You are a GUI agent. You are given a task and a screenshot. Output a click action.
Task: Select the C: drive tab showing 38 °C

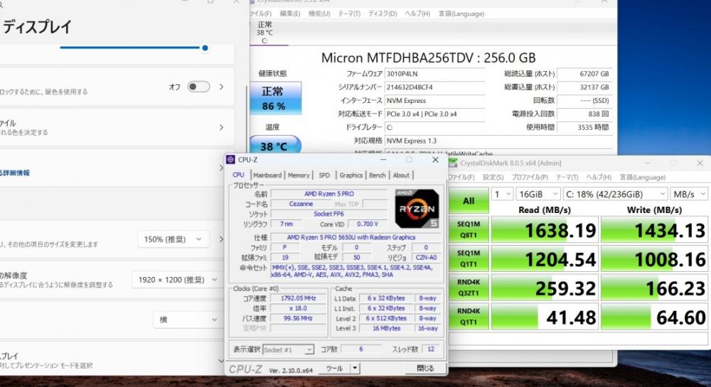[265, 33]
